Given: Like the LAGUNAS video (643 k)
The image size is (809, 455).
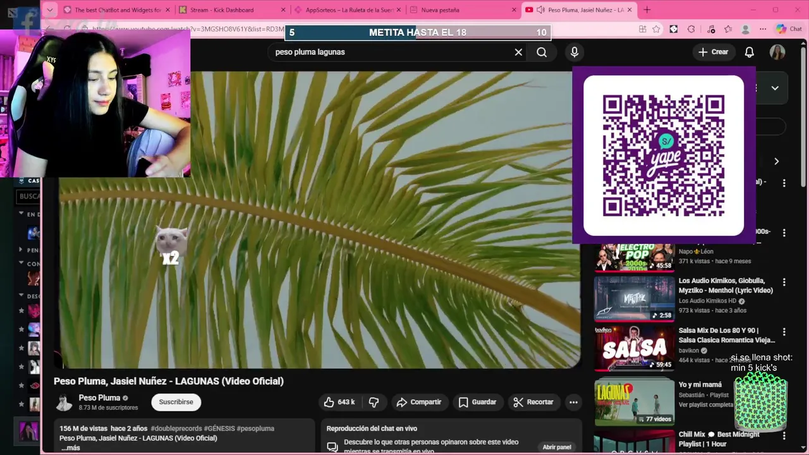Looking at the screenshot, I should coord(339,402).
